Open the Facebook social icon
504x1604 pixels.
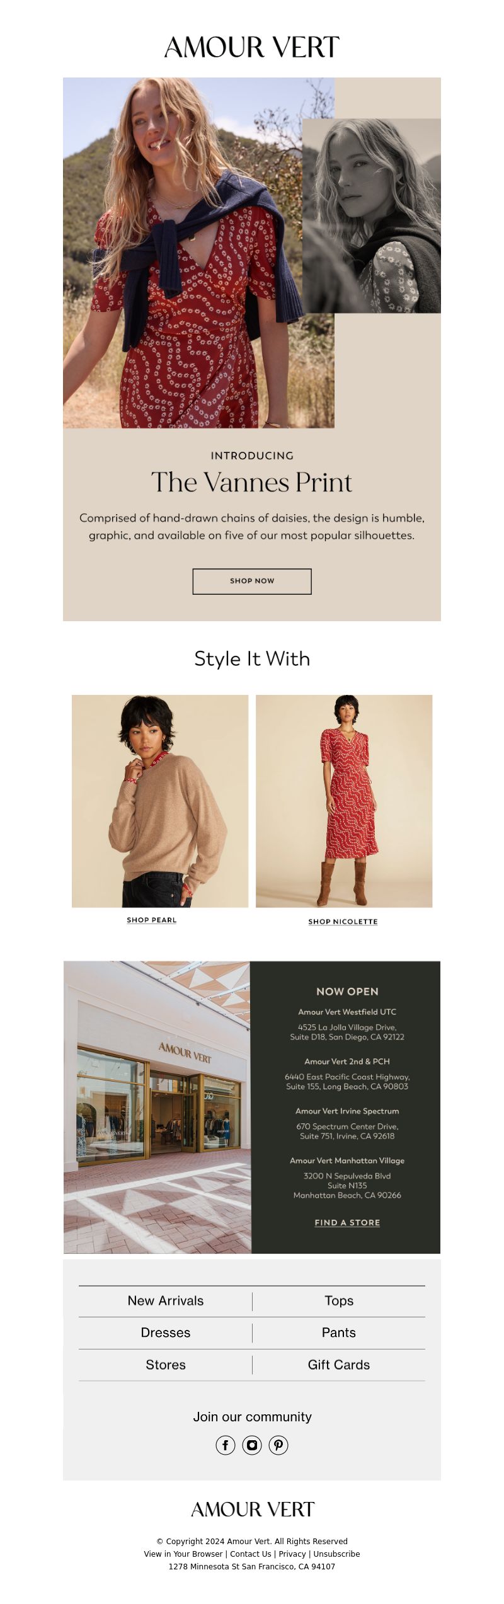226,1445
